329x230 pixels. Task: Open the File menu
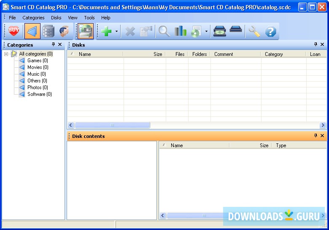pos(12,18)
